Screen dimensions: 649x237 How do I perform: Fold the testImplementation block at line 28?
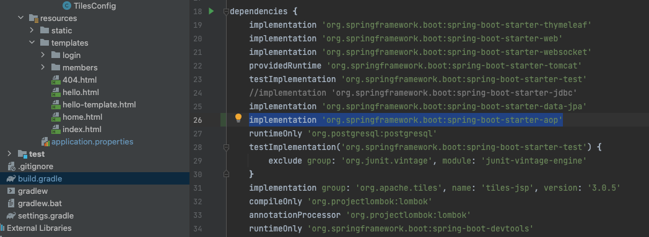coord(226,147)
